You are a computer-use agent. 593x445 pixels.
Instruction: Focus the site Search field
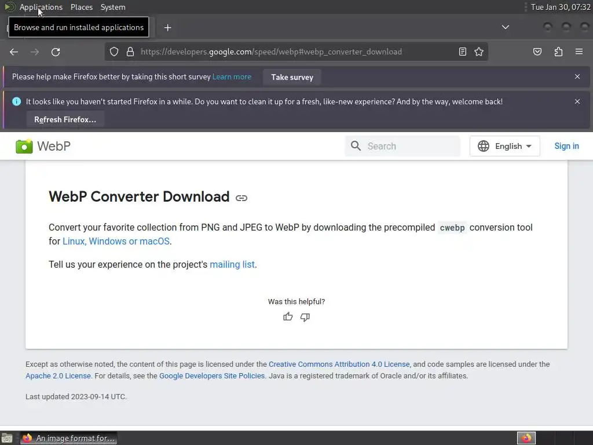click(402, 146)
